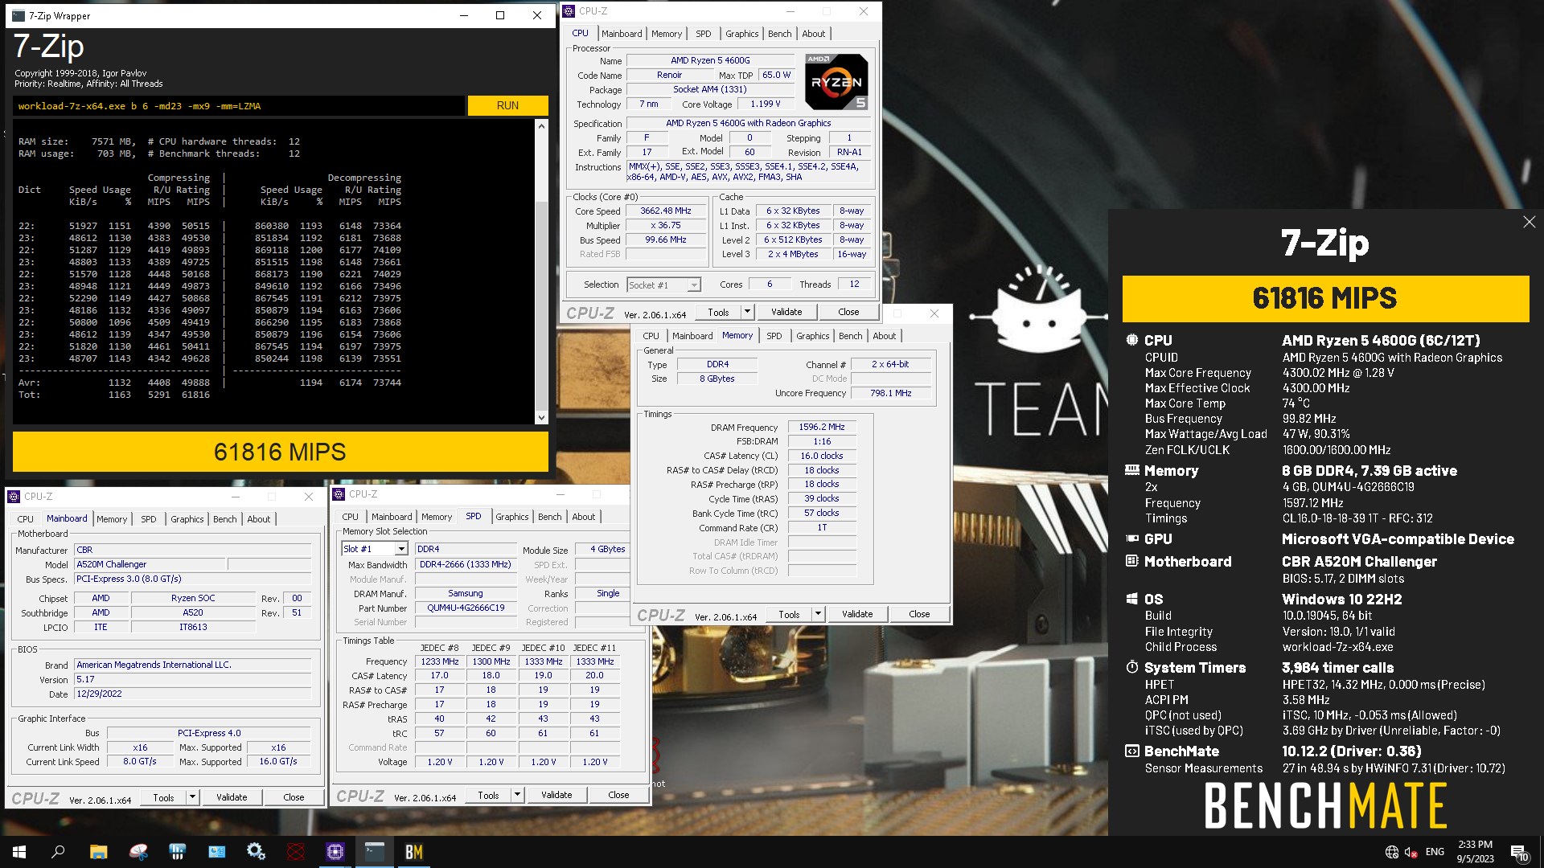The image size is (1544, 868).
Task: Switch to Bench tab in CPU-Z CPU window
Action: [x=779, y=34]
